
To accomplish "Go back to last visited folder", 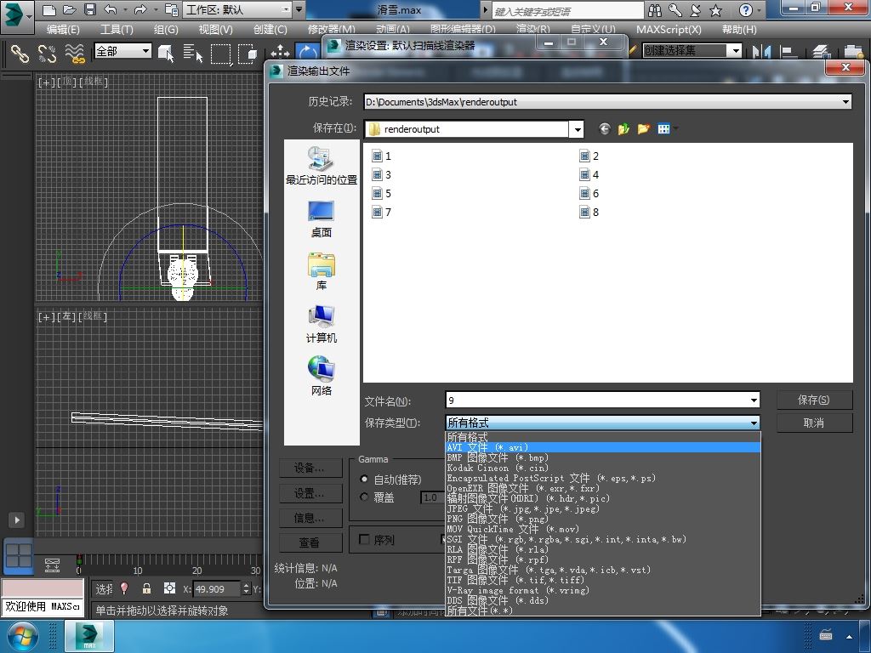I will (605, 129).
